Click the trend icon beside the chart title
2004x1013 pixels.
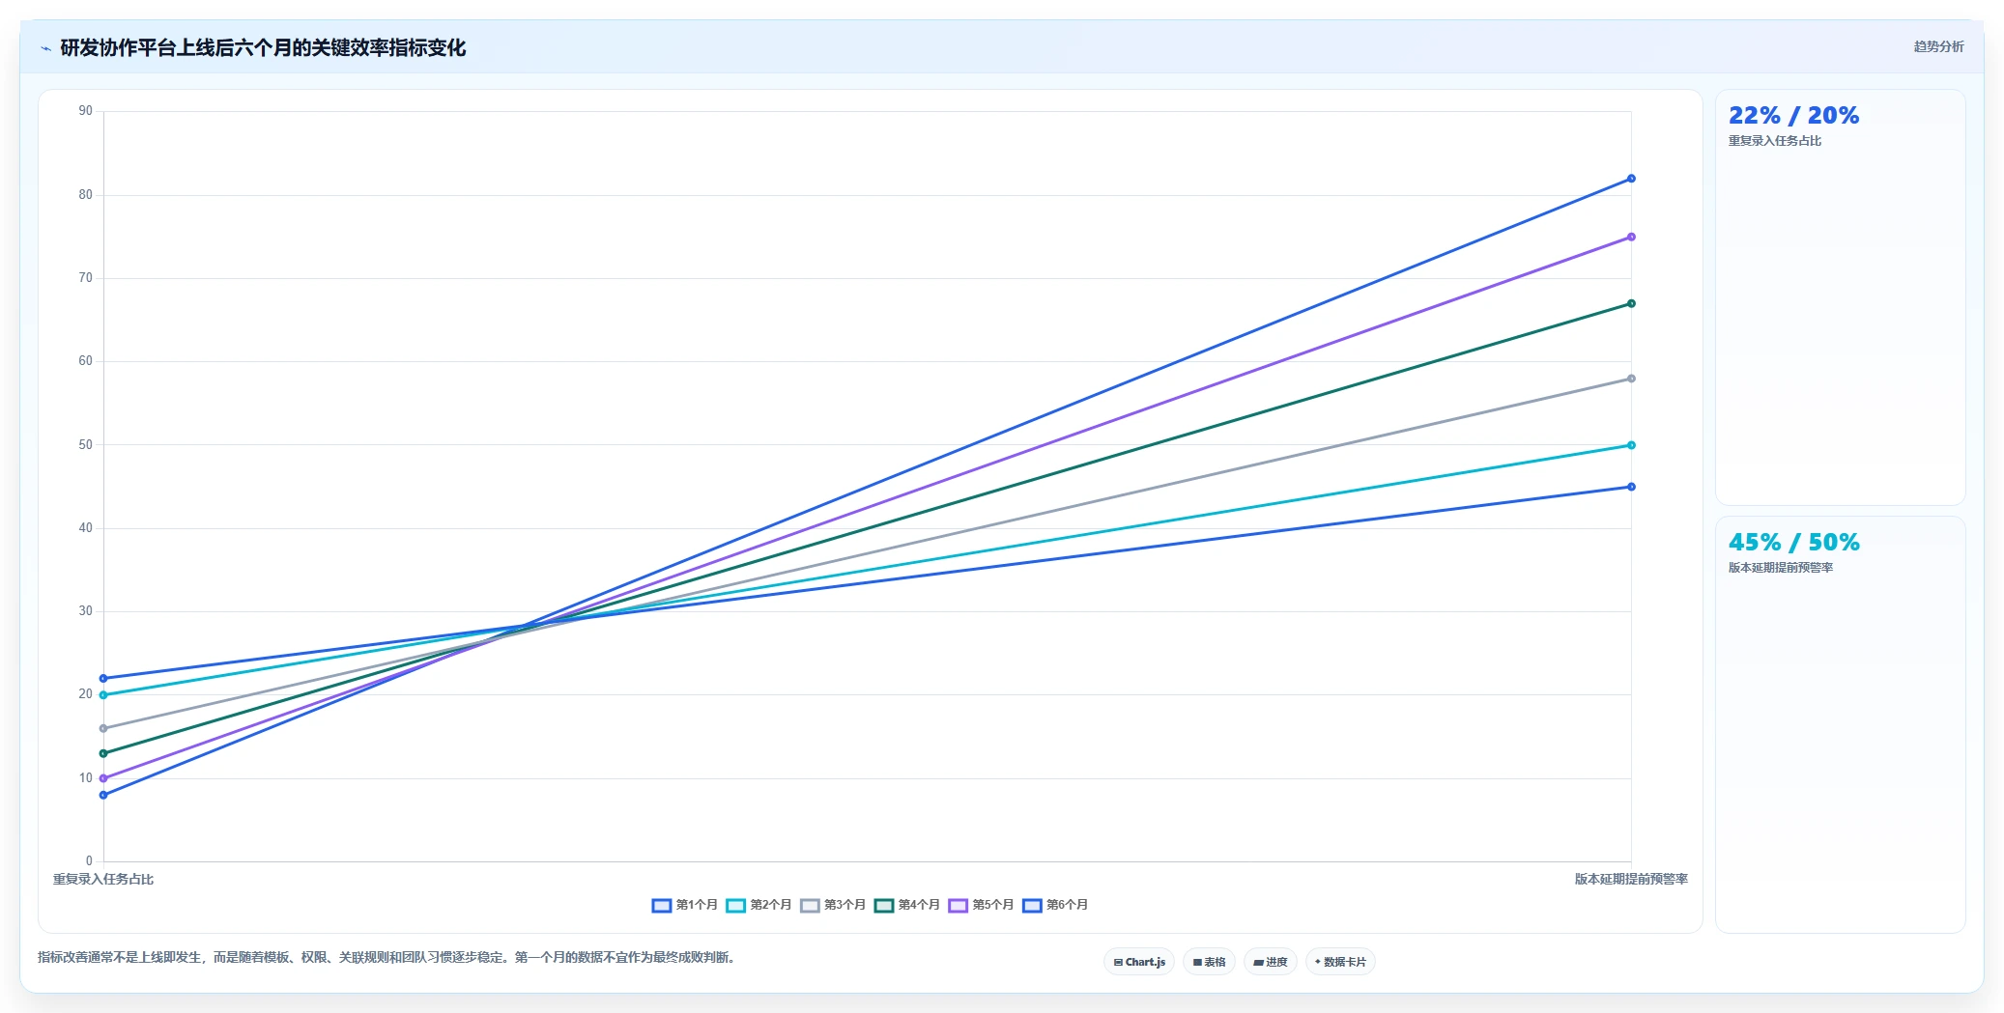45,48
